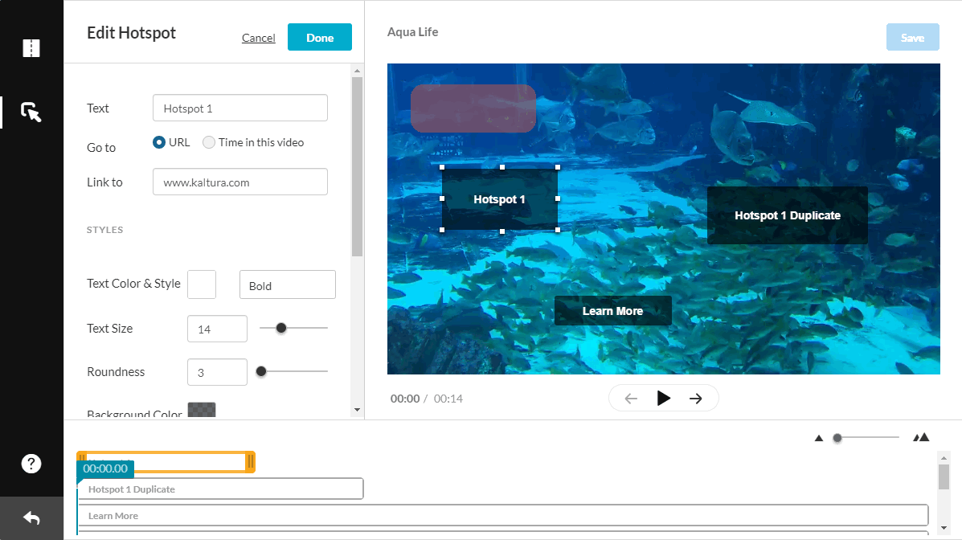962x540 pixels.
Task: Select the Hotspots tool in sidebar
Action: (31, 112)
